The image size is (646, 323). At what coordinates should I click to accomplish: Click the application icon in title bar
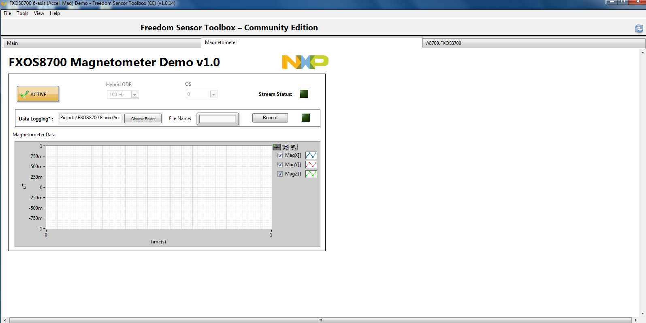pyautogui.click(x=4, y=3)
